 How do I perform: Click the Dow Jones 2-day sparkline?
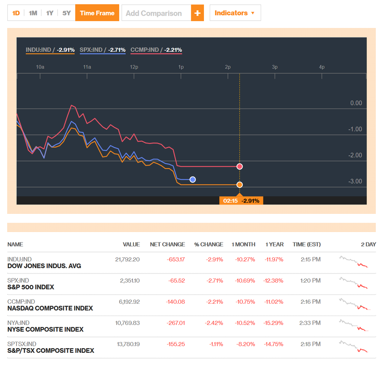[353, 262]
